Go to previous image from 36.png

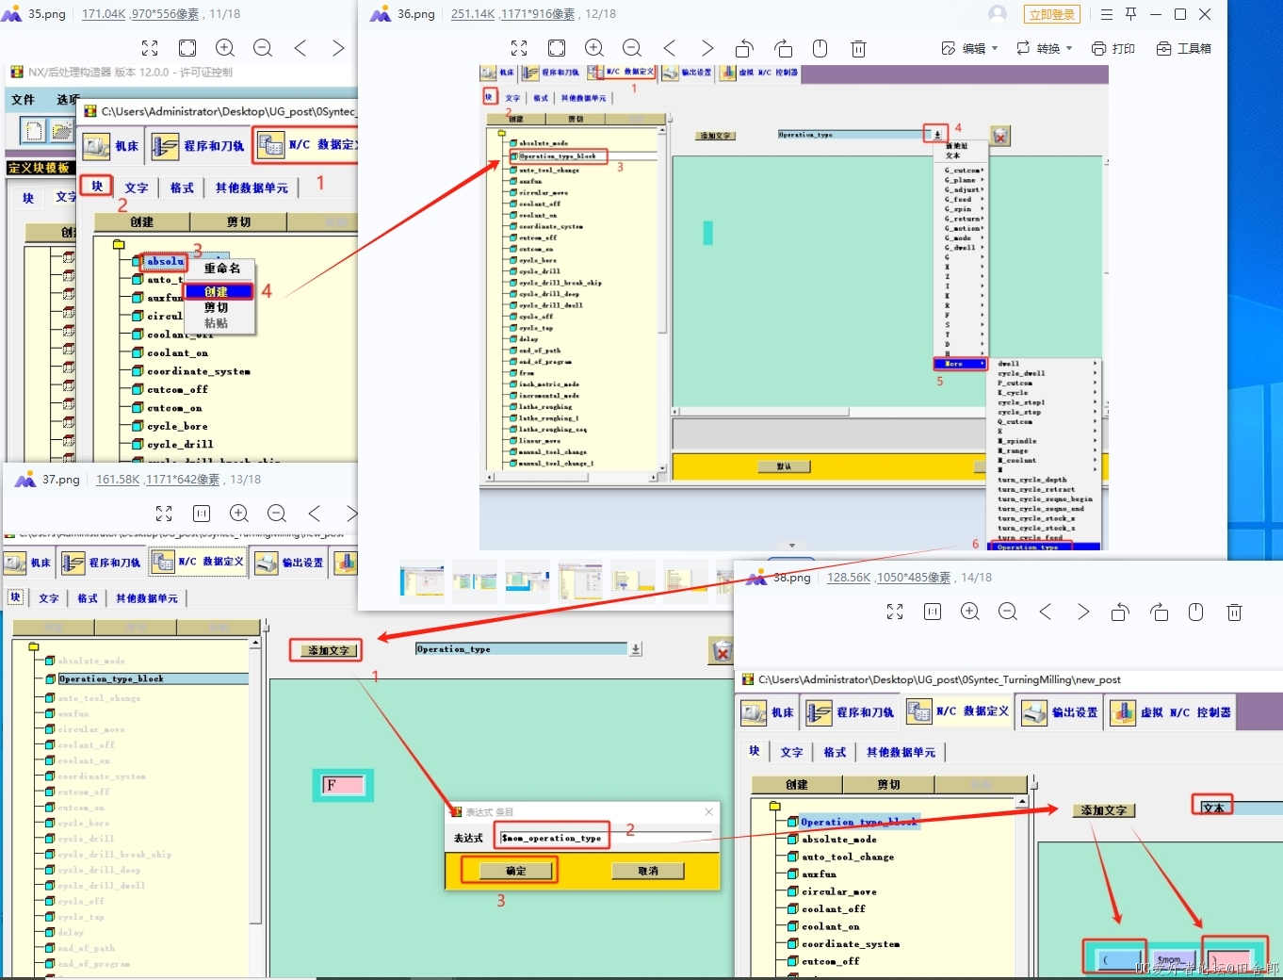(670, 48)
